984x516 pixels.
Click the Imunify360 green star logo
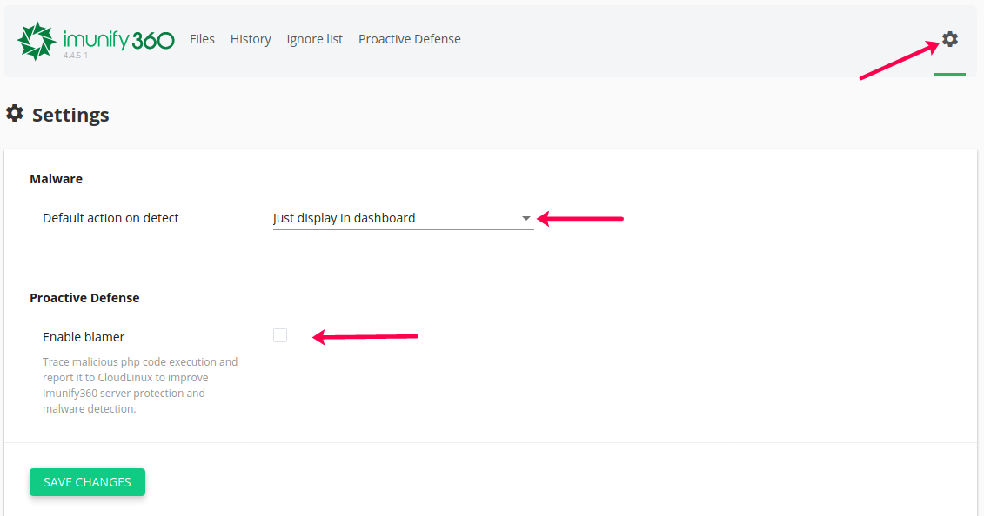[x=37, y=41]
